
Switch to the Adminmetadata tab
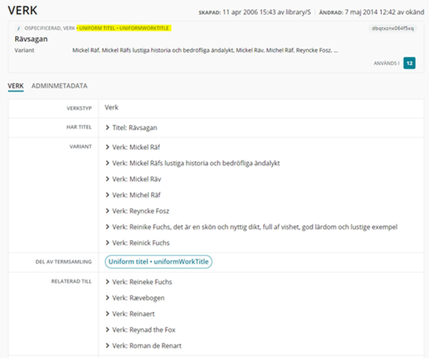tap(60, 85)
